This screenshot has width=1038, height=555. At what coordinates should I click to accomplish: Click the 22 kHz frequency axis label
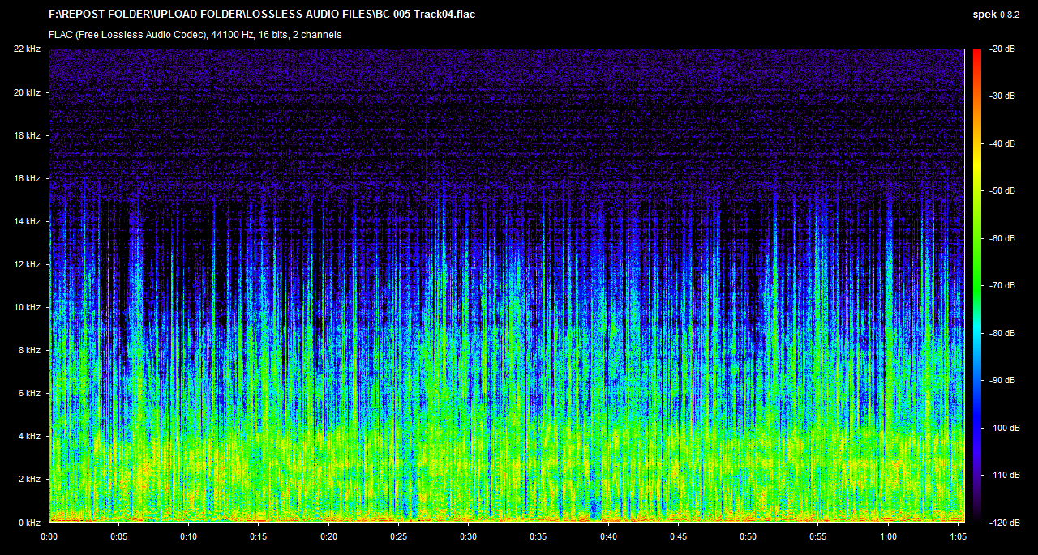(26, 49)
